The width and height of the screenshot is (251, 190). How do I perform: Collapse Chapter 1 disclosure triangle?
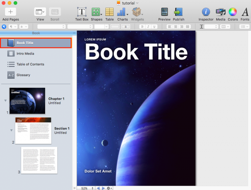coord(5,100)
